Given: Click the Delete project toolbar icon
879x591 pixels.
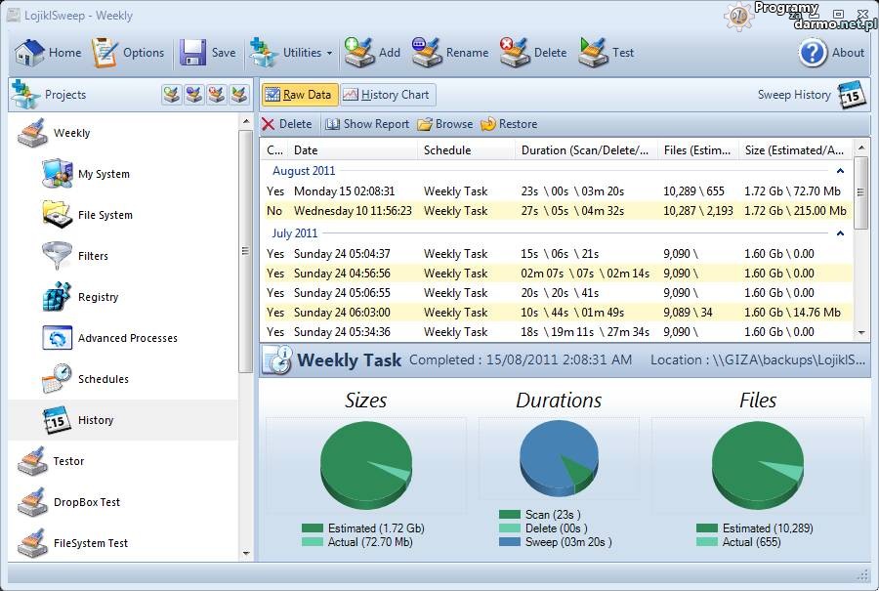Looking at the screenshot, I should click(515, 53).
